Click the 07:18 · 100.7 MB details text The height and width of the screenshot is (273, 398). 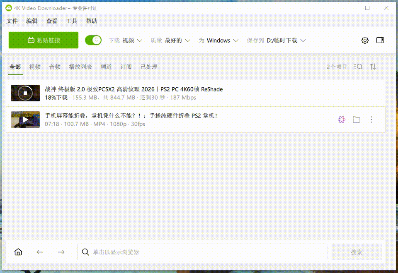coord(95,124)
